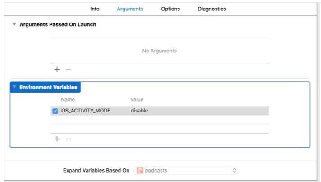Click minus icon under Arguments Passed On Launch
The height and width of the screenshot is (182, 321).
click(x=69, y=70)
